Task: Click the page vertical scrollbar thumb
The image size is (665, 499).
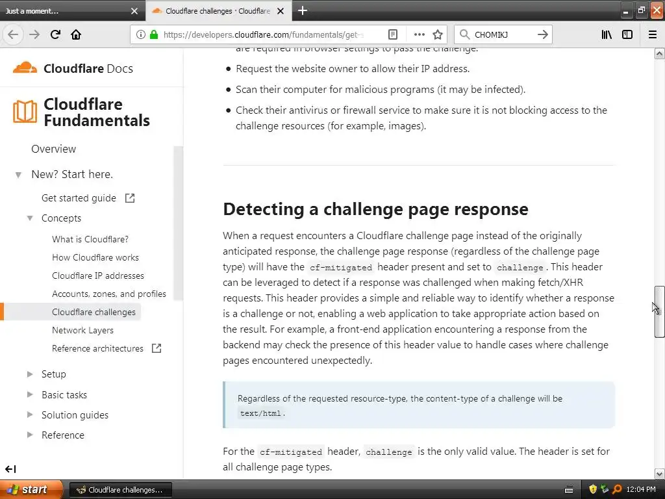Action: (659, 312)
